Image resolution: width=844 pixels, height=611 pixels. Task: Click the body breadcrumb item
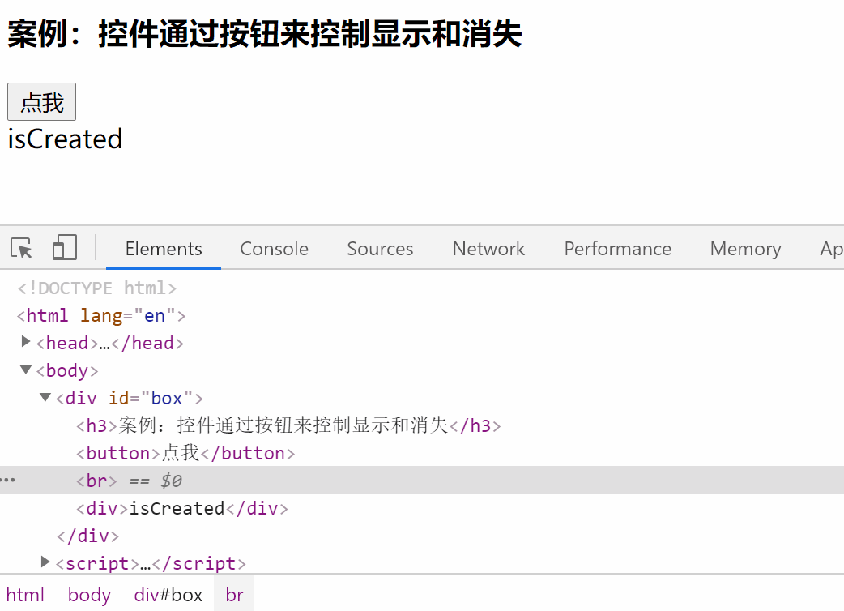coord(89,595)
